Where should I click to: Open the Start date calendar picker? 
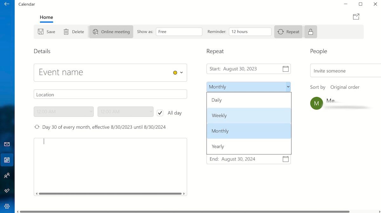[285, 69]
